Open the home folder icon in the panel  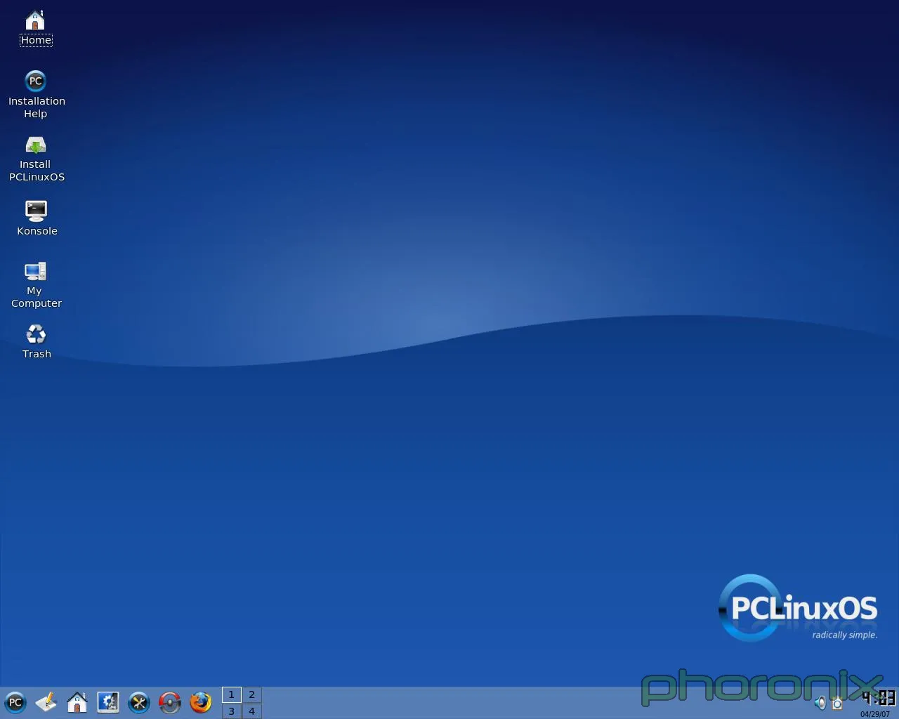pyautogui.click(x=77, y=702)
